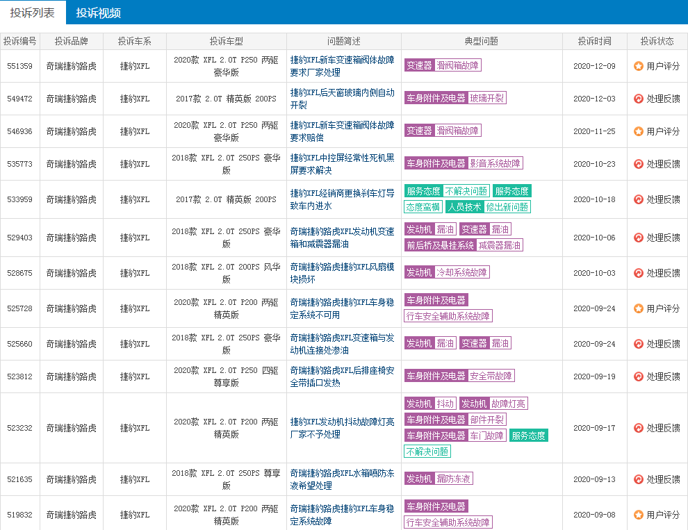
Task: Click 行车安全辅助系统故障 tag in row 525728
Action: pyautogui.click(x=448, y=316)
